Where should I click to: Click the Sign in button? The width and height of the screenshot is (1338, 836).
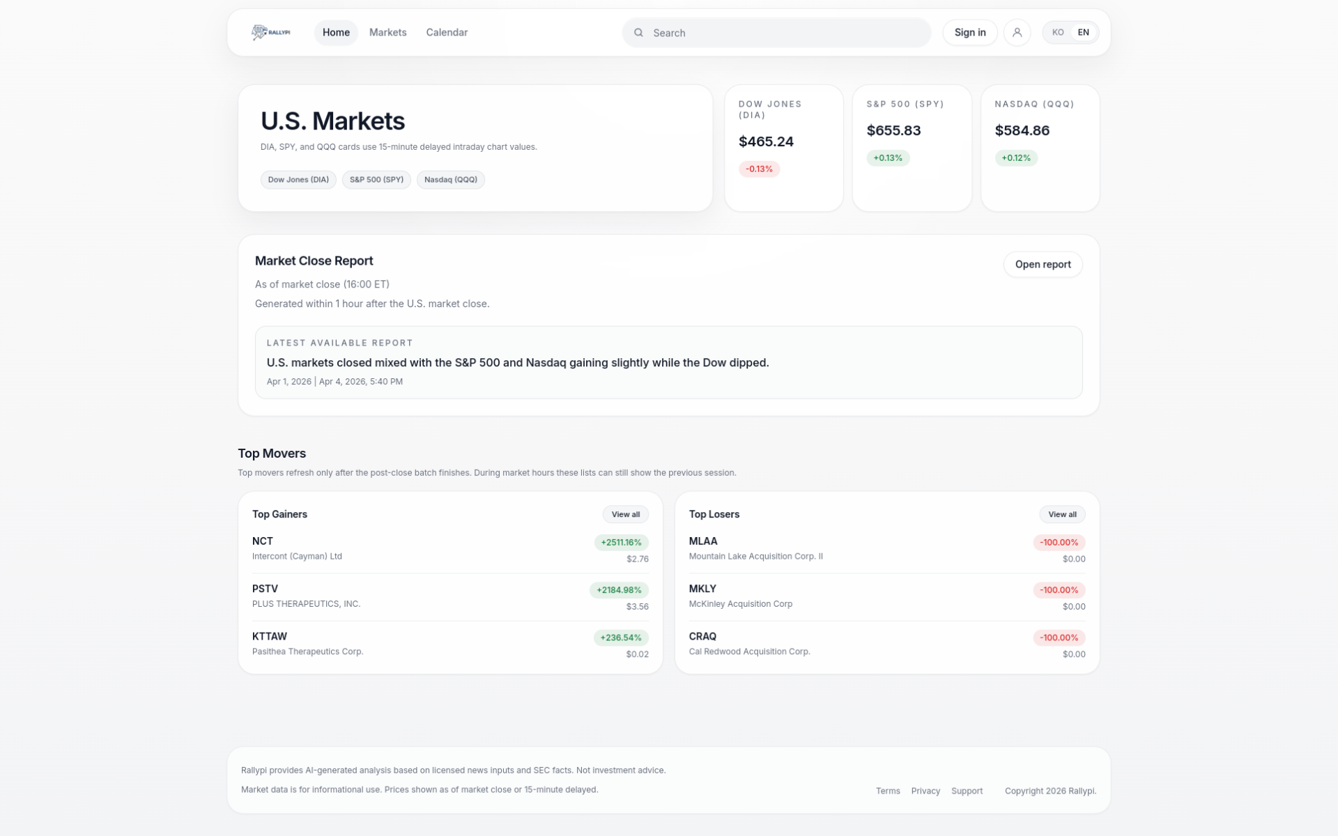tap(969, 32)
